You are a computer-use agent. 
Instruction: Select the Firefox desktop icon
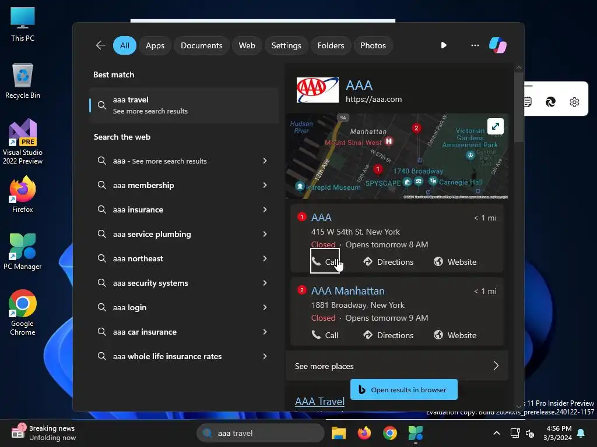pos(23,194)
